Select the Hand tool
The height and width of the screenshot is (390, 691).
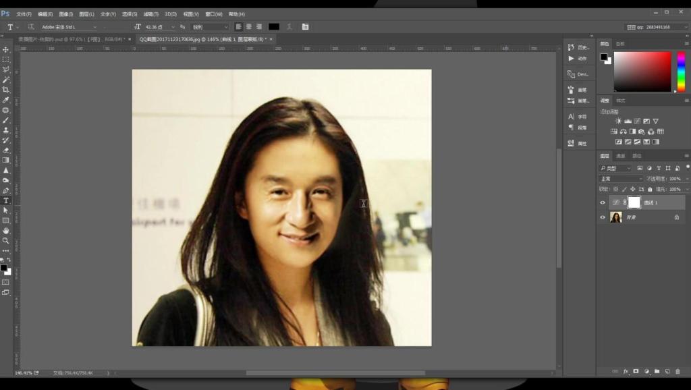point(5,231)
